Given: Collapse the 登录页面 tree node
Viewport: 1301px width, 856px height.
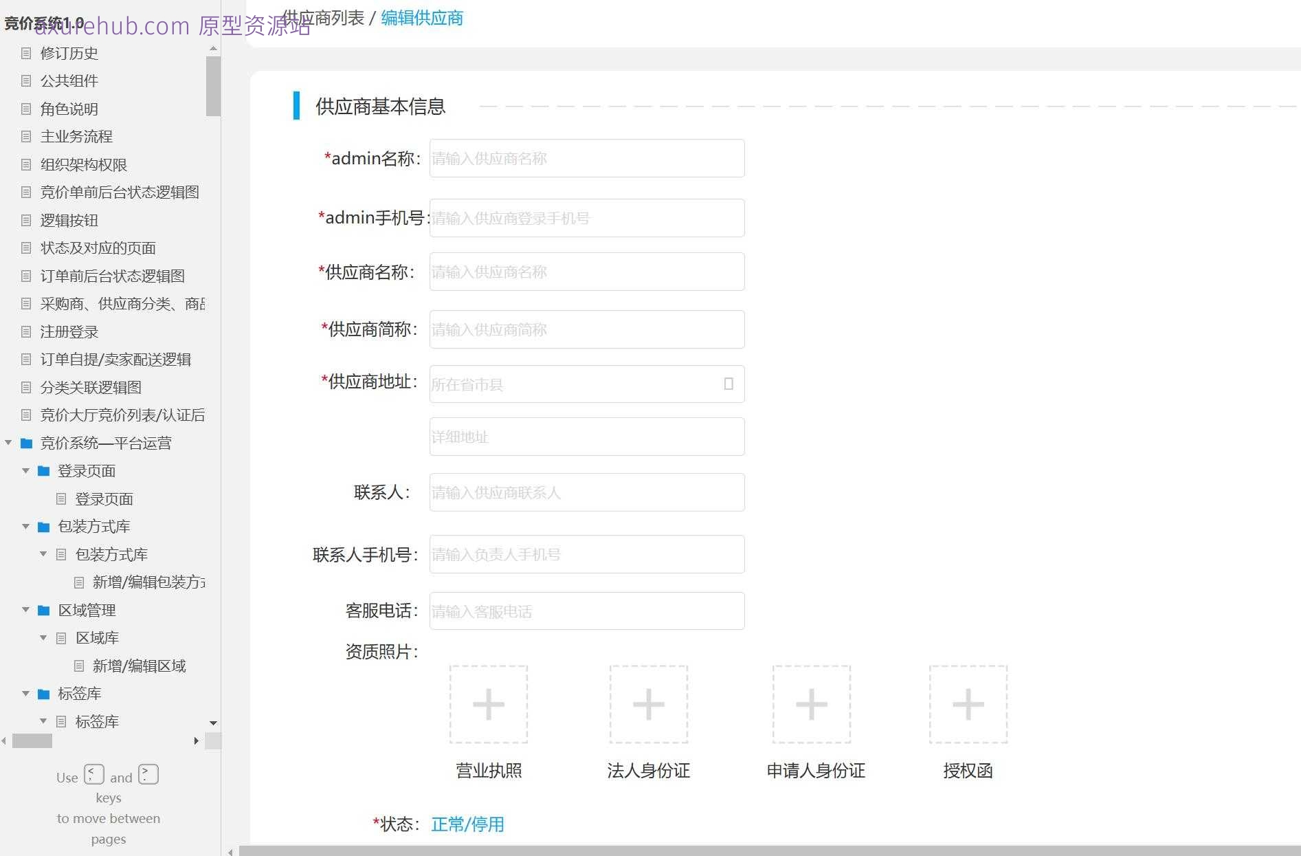Looking at the screenshot, I should (x=27, y=470).
